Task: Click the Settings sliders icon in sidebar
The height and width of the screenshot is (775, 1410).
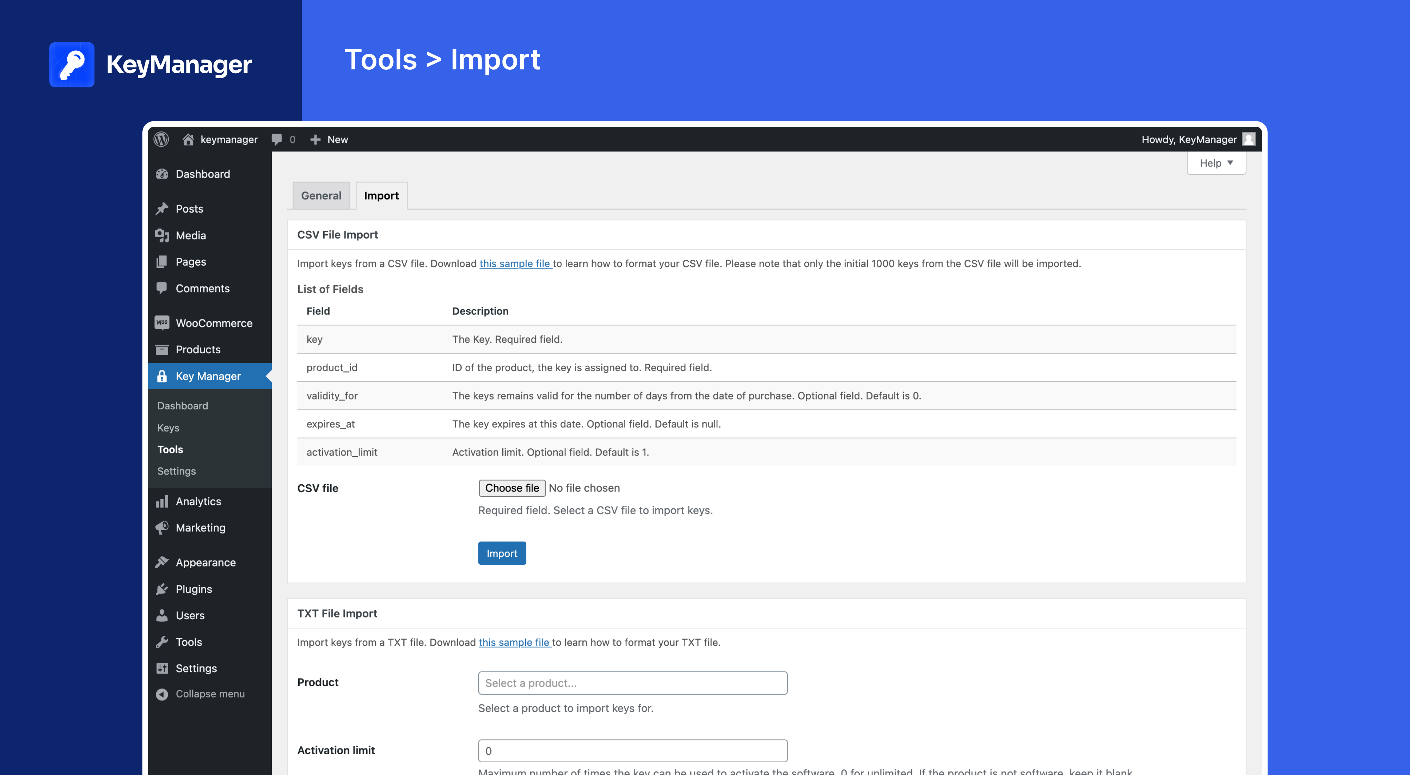Action: pyautogui.click(x=162, y=668)
